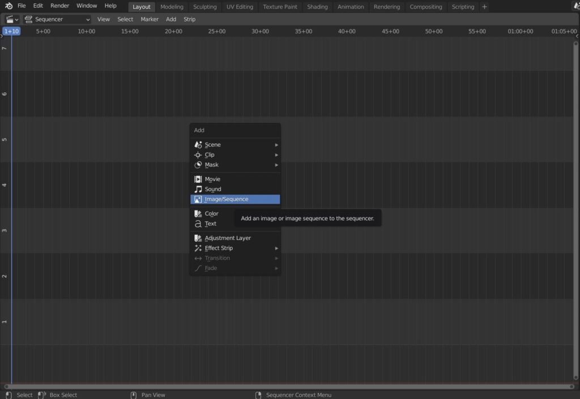Open the Edit menu
This screenshot has height=399, width=580.
click(x=38, y=6)
